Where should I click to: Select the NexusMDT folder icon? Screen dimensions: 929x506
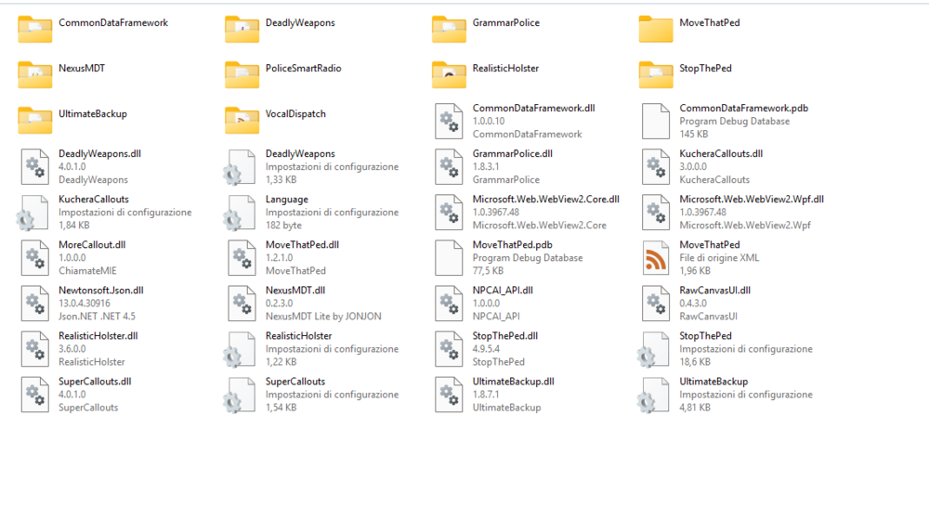pos(35,74)
